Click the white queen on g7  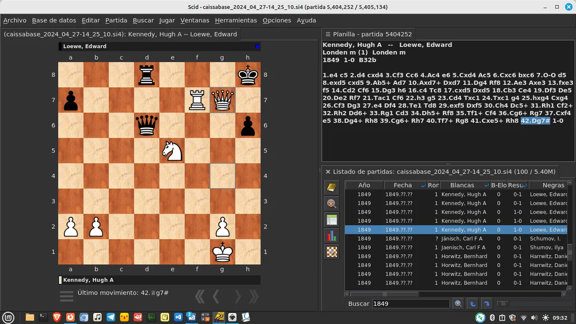(223, 100)
